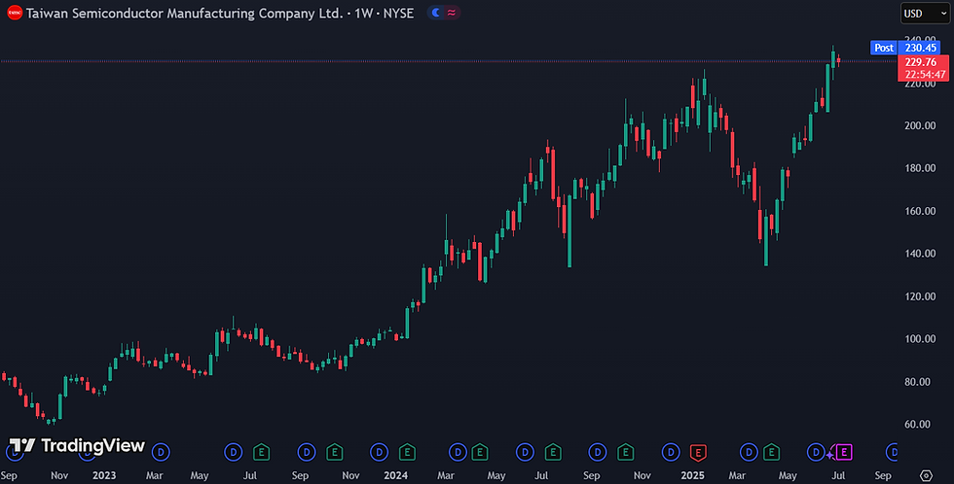
Task: Click E marker between Sep and Nov 2023
Action: (334, 452)
